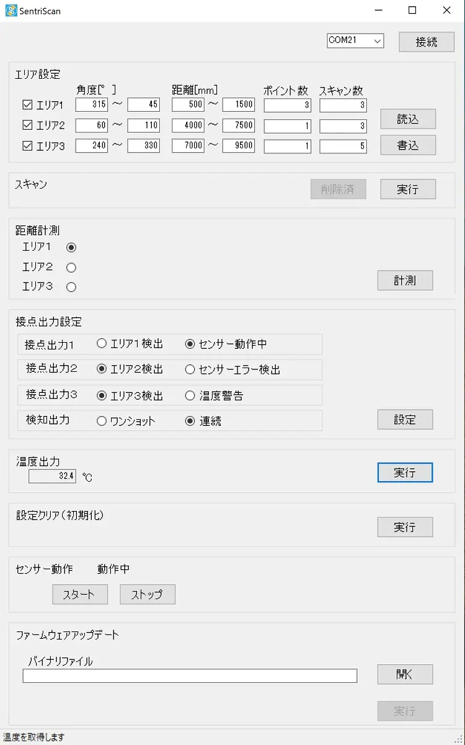Image resolution: width=465 pixels, height=745 pixels.
Task: Run the scan with 実行 button
Action: (x=407, y=189)
